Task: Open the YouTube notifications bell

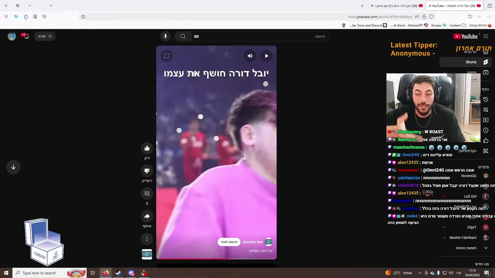Action: 26,36
